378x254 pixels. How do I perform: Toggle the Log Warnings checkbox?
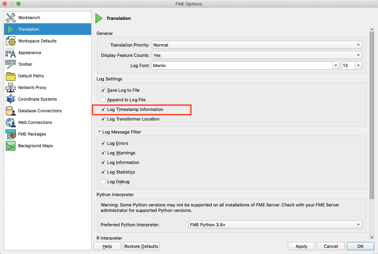point(103,153)
